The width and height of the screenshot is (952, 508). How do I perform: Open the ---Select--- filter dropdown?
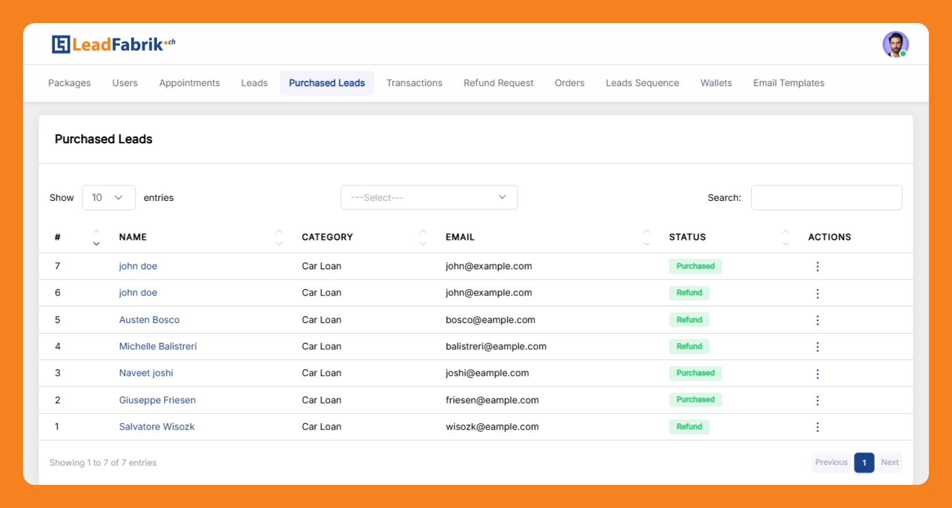coord(429,197)
